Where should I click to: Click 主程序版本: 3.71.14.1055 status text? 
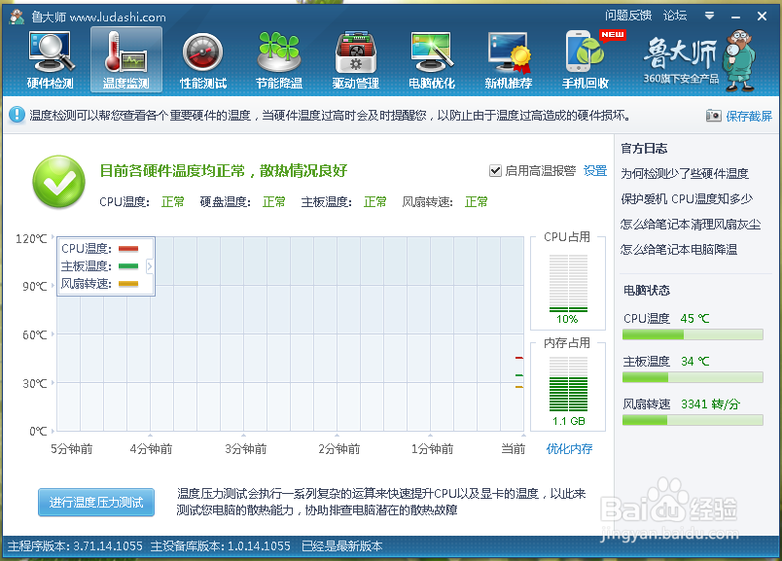[75, 546]
